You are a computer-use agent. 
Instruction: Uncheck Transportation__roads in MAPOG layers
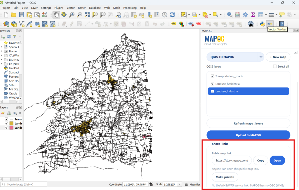click(213, 76)
